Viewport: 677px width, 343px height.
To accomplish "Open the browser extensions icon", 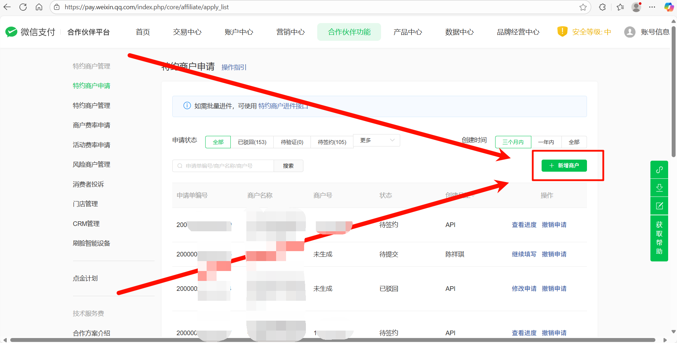I will tap(602, 7).
